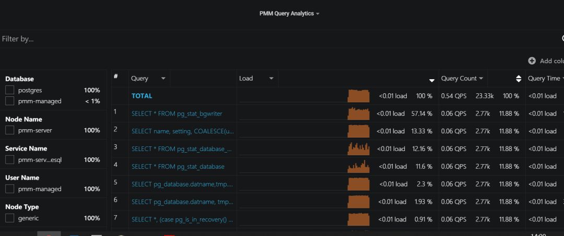Click the load sparkline in the TOTAL row
Screen dimensions: 564x236
pos(358,96)
